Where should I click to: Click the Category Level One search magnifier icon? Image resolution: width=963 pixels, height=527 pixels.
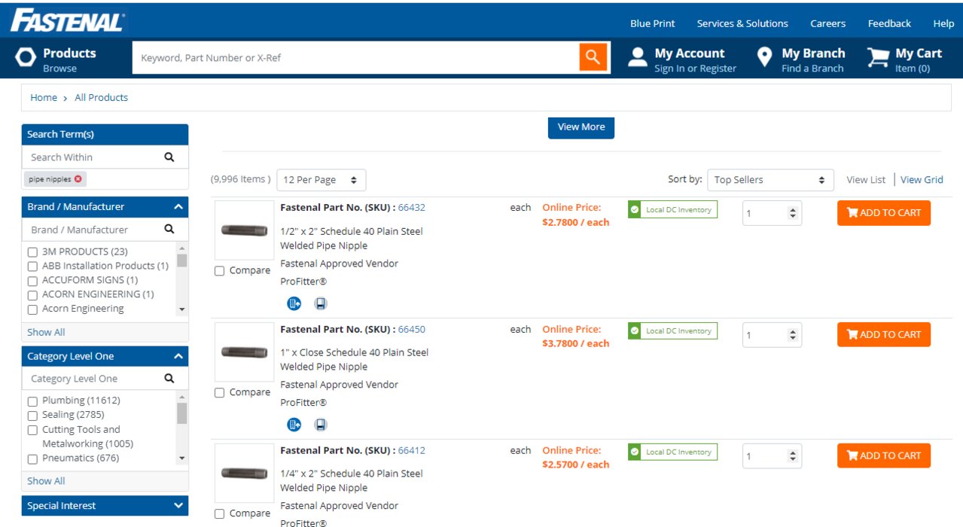coord(169,379)
